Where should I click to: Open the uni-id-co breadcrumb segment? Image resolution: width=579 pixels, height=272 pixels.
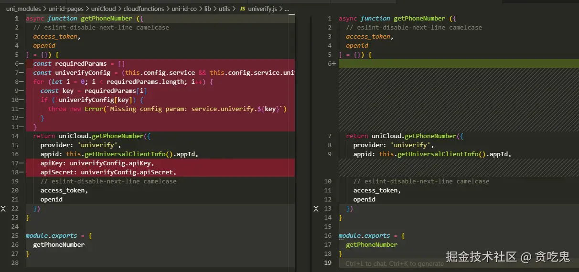pyautogui.click(x=184, y=9)
